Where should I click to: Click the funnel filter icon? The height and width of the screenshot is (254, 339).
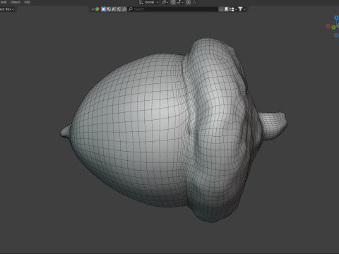240,9
